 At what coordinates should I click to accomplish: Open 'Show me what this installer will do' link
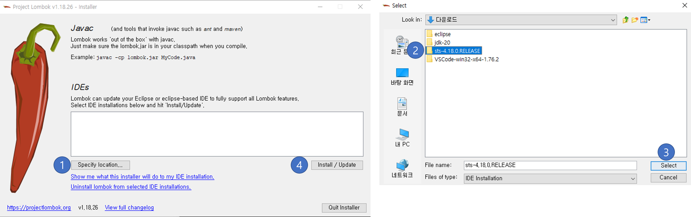pyautogui.click(x=142, y=177)
